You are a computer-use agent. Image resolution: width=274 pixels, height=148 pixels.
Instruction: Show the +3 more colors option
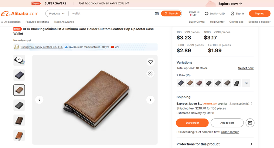246,83
